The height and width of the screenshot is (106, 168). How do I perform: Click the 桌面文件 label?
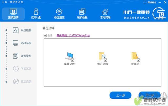69,64
